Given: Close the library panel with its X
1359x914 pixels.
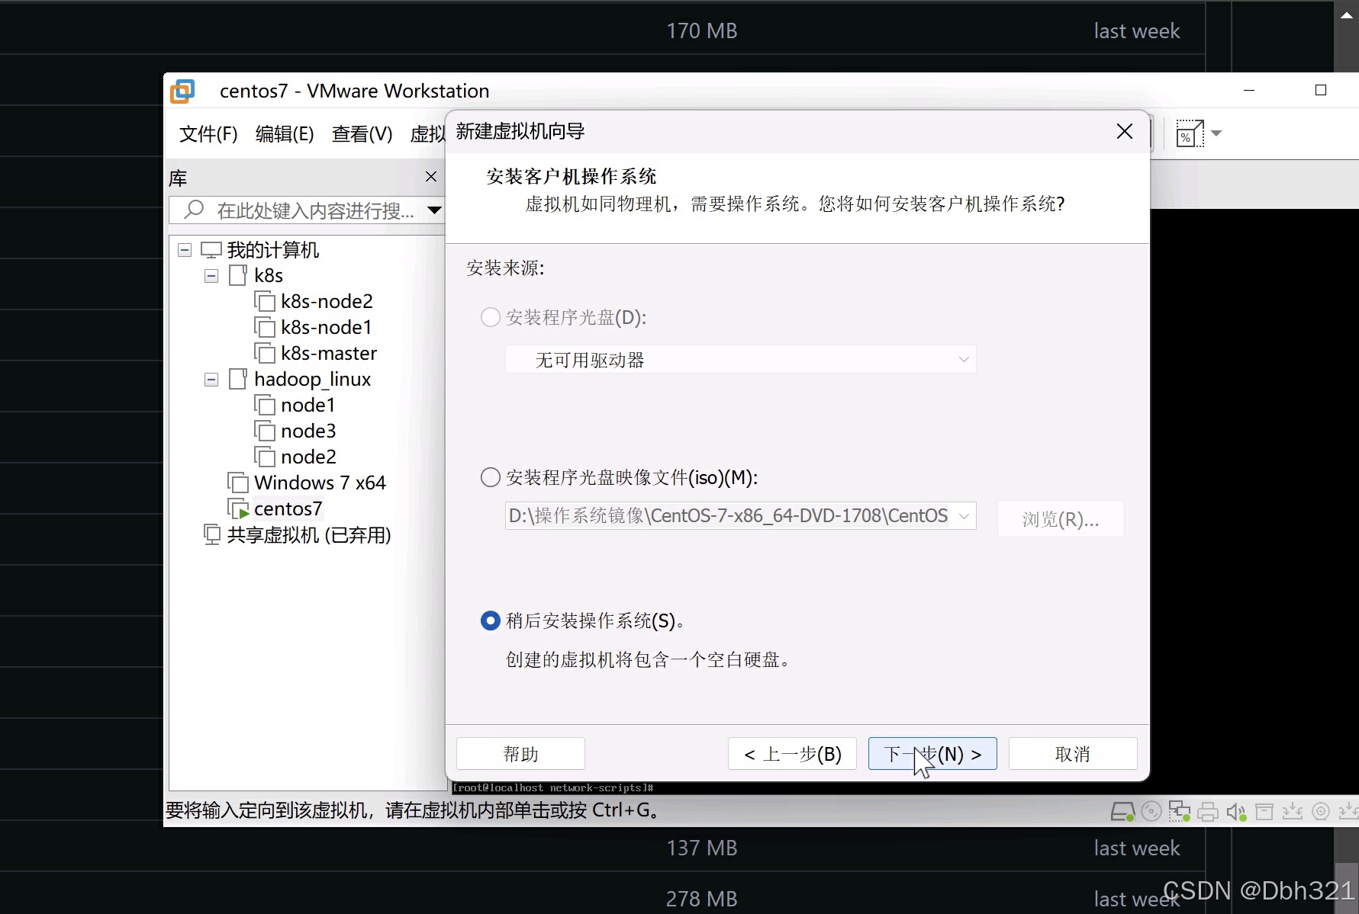Looking at the screenshot, I should [431, 177].
